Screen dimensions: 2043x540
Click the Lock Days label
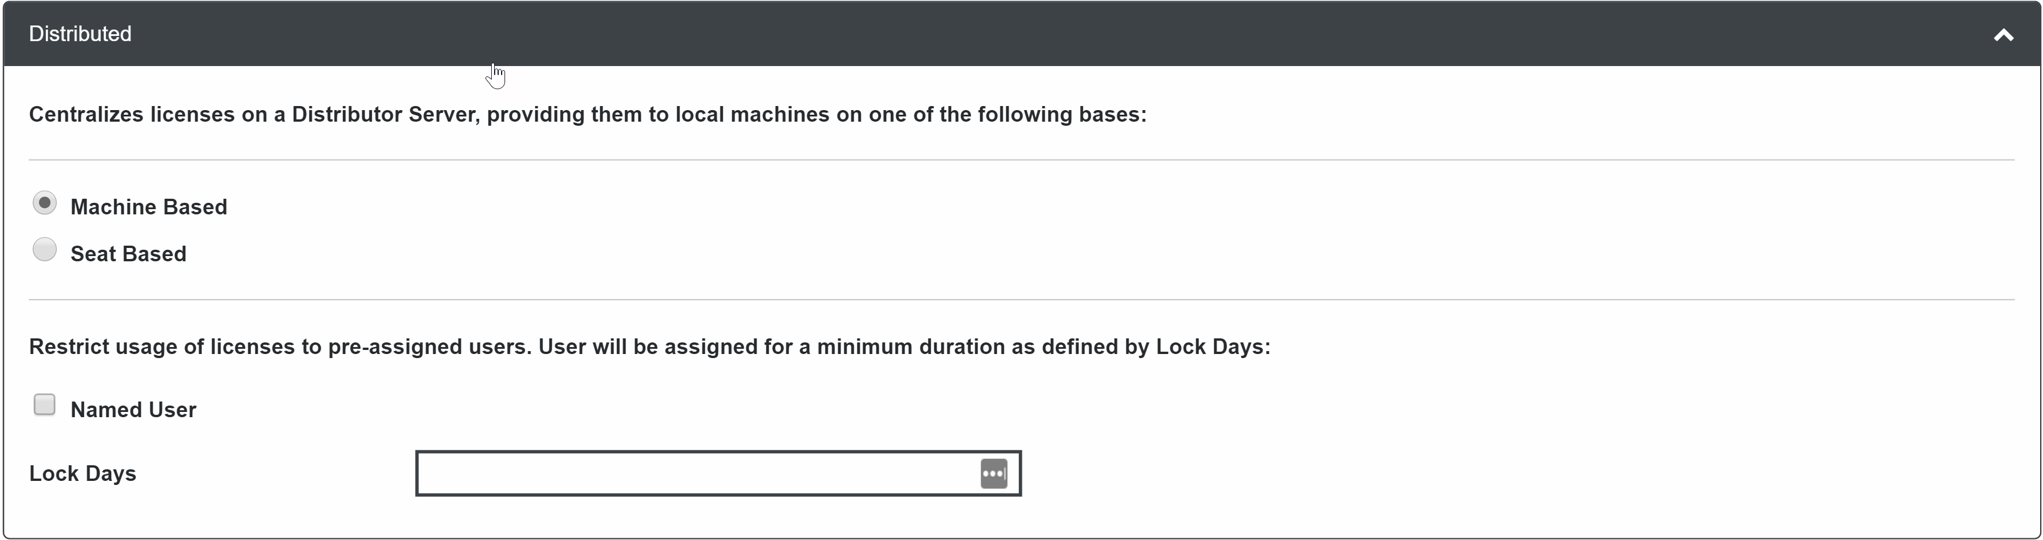tap(82, 473)
